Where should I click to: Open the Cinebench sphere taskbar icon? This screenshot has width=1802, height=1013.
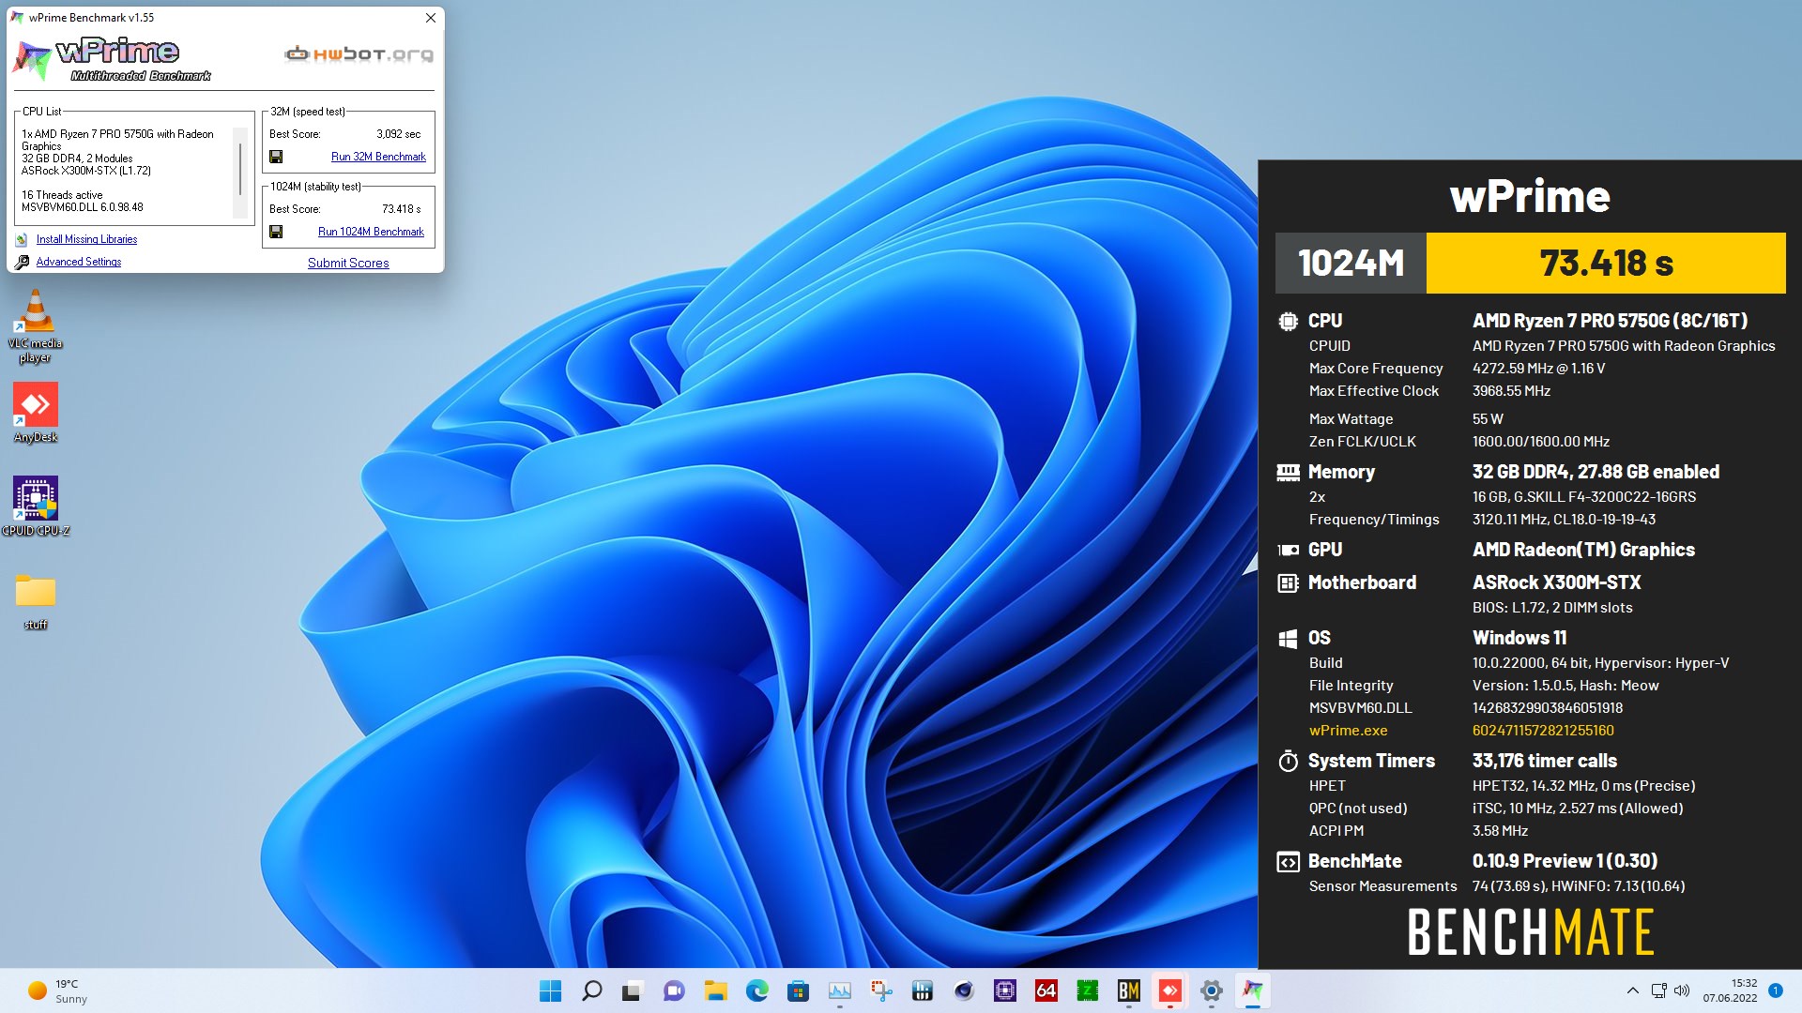coord(963,990)
